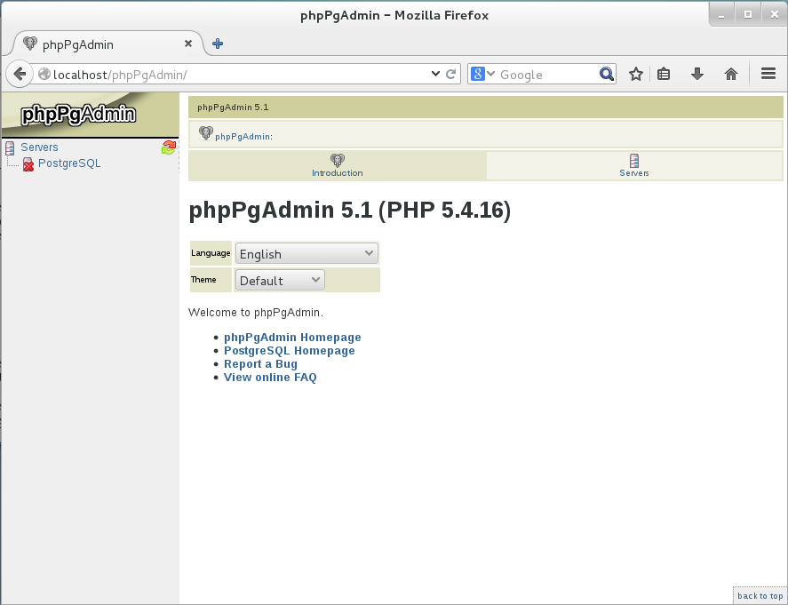
Task: Open the phpPgAdmin Homepage link
Action: (292, 338)
